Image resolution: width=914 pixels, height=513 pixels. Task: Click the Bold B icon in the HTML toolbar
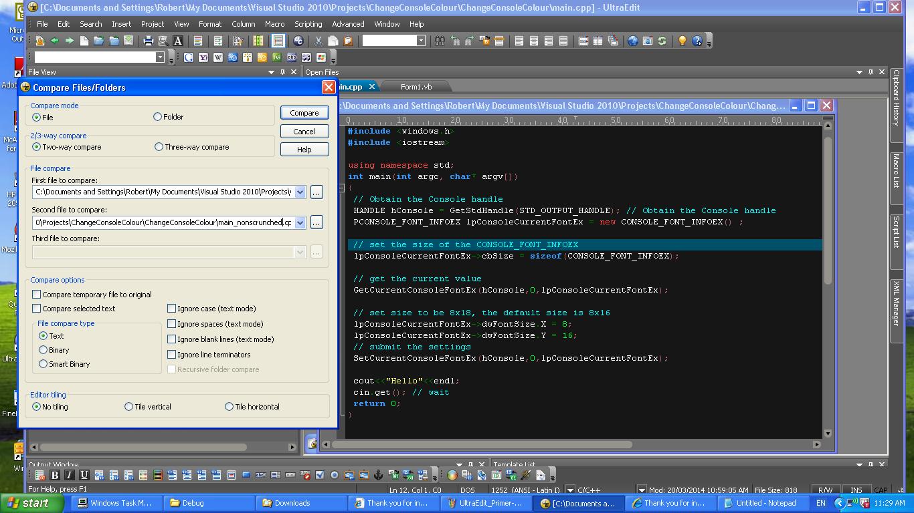click(x=55, y=475)
